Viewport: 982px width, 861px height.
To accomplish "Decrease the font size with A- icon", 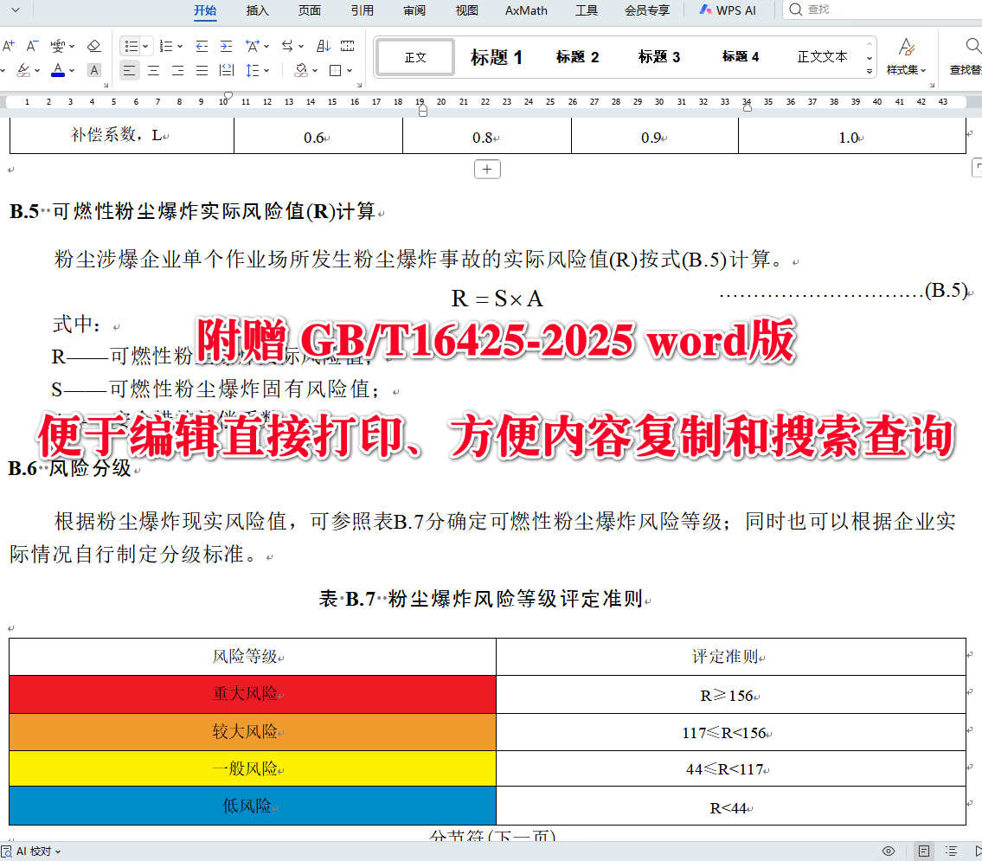I will pyautogui.click(x=32, y=45).
